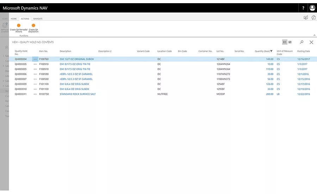The width and height of the screenshot is (317, 194).
Task: Open the help question mark icon
Action: [x=303, y=8]
